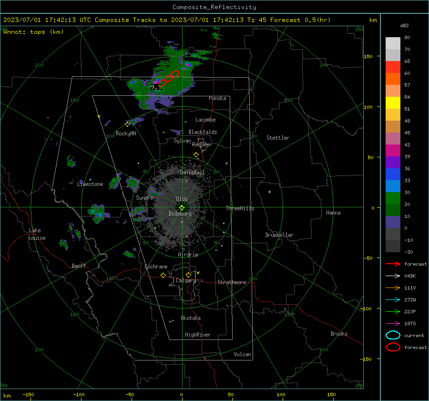
Task: Click the Sylvan label
Action: pyautogui.click(x=182, y=141)
